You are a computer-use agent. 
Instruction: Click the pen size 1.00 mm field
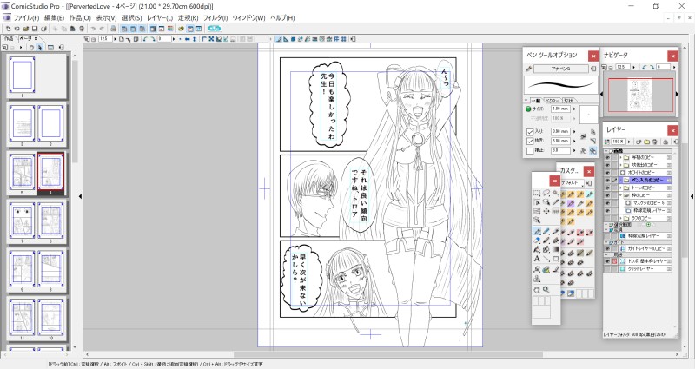pos(560,109)
